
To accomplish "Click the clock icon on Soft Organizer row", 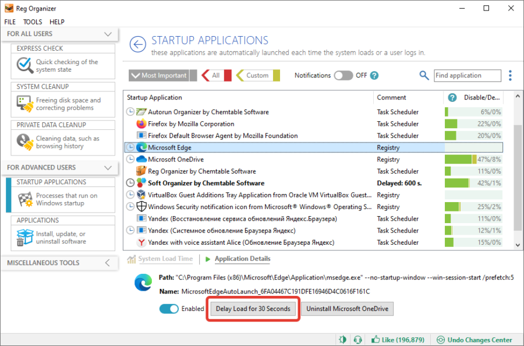I will [130, 183].
